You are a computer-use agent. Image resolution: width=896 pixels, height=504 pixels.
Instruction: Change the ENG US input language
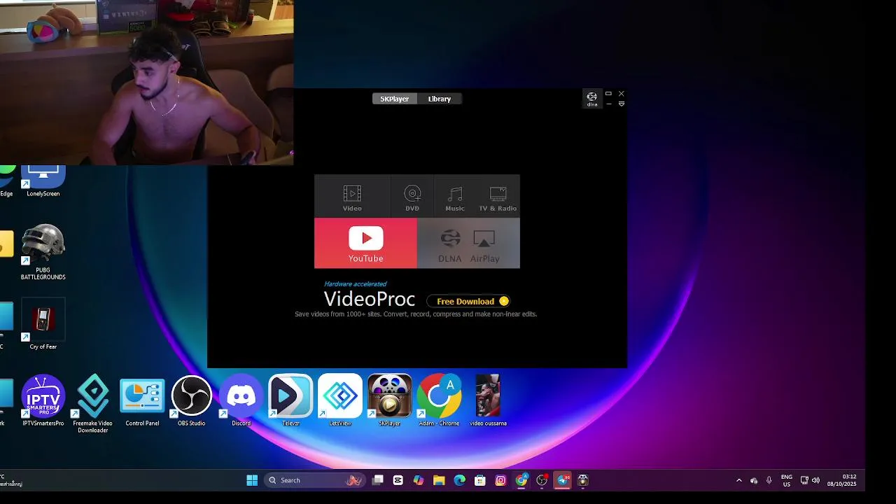787,480
